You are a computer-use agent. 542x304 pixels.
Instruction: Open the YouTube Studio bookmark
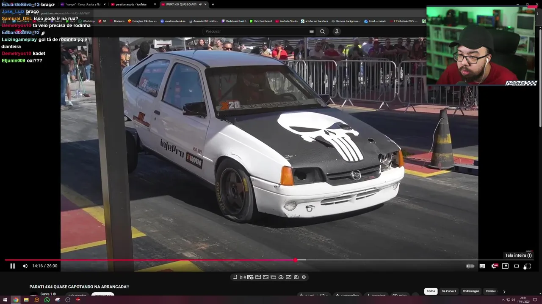pyautogui.click(x=287, y=21)
